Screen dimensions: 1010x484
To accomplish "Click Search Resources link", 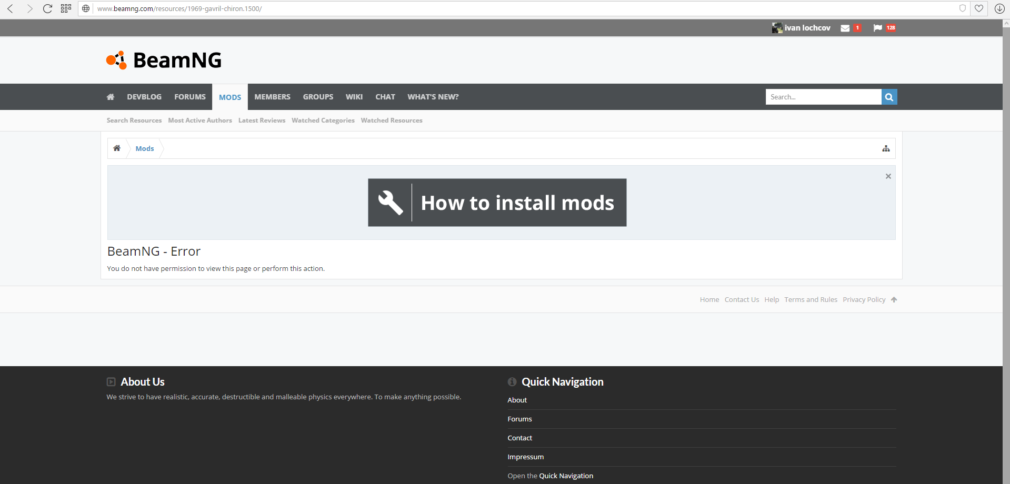I will 134,120.
